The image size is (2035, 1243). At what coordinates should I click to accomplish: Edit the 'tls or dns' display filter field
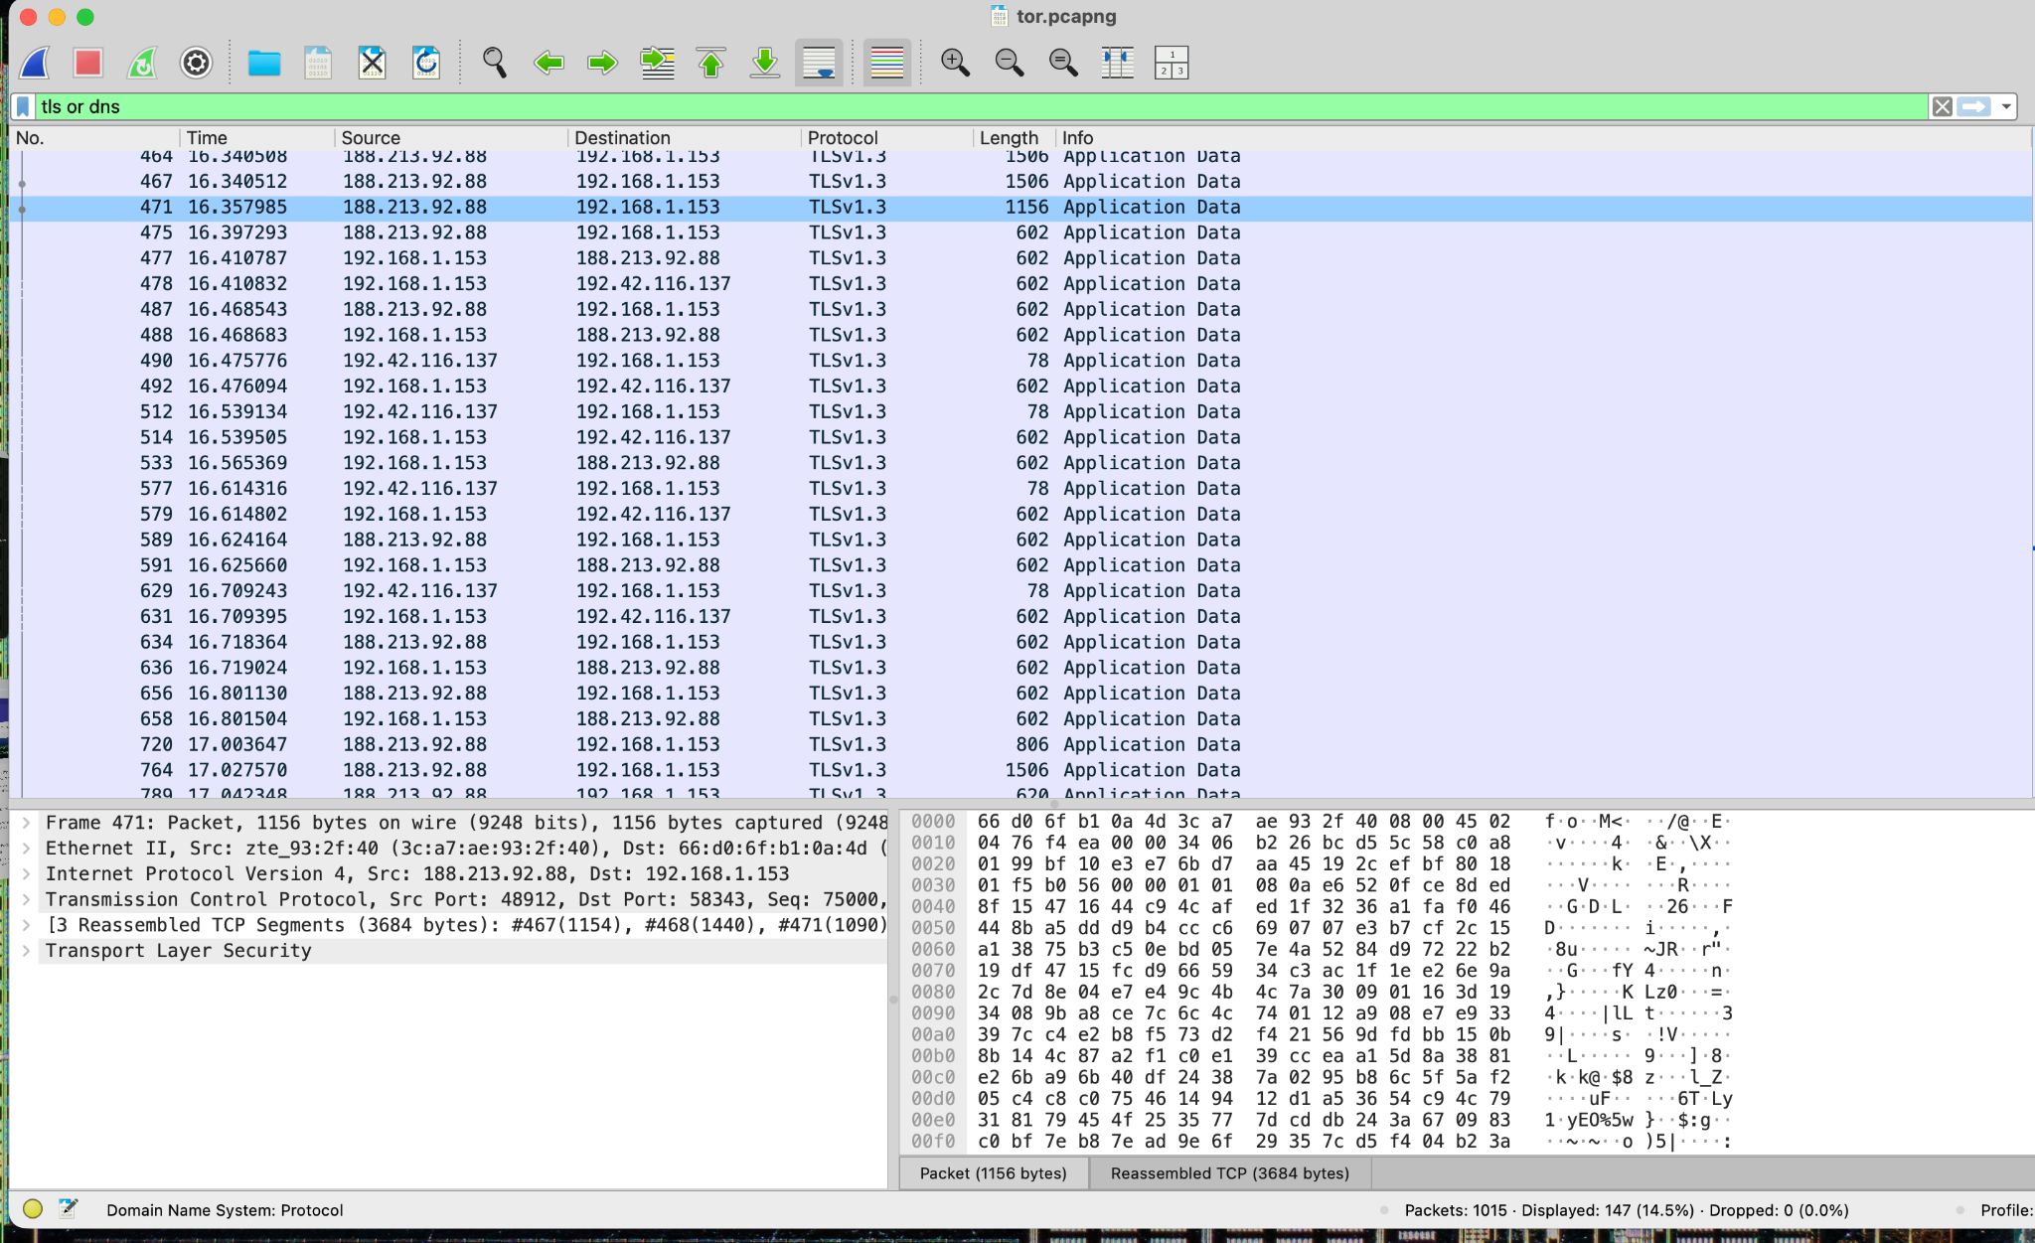point(980,106)
